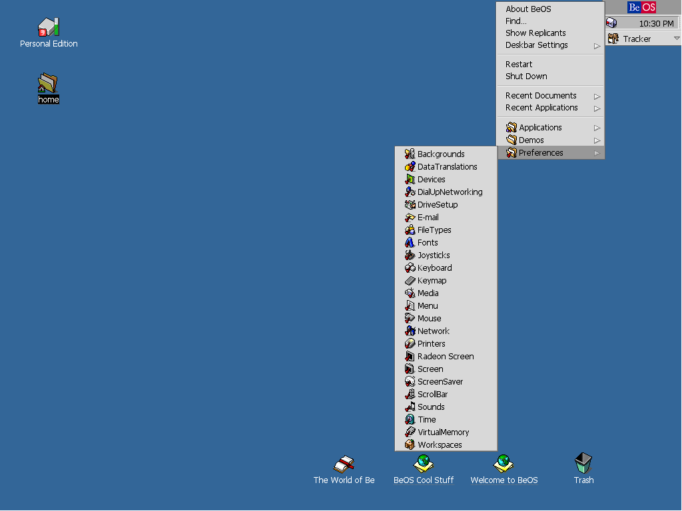This screenshot has height=511, width=682.
Task: Expand the Preferences submenu arrow
Action: coord(597,154)
